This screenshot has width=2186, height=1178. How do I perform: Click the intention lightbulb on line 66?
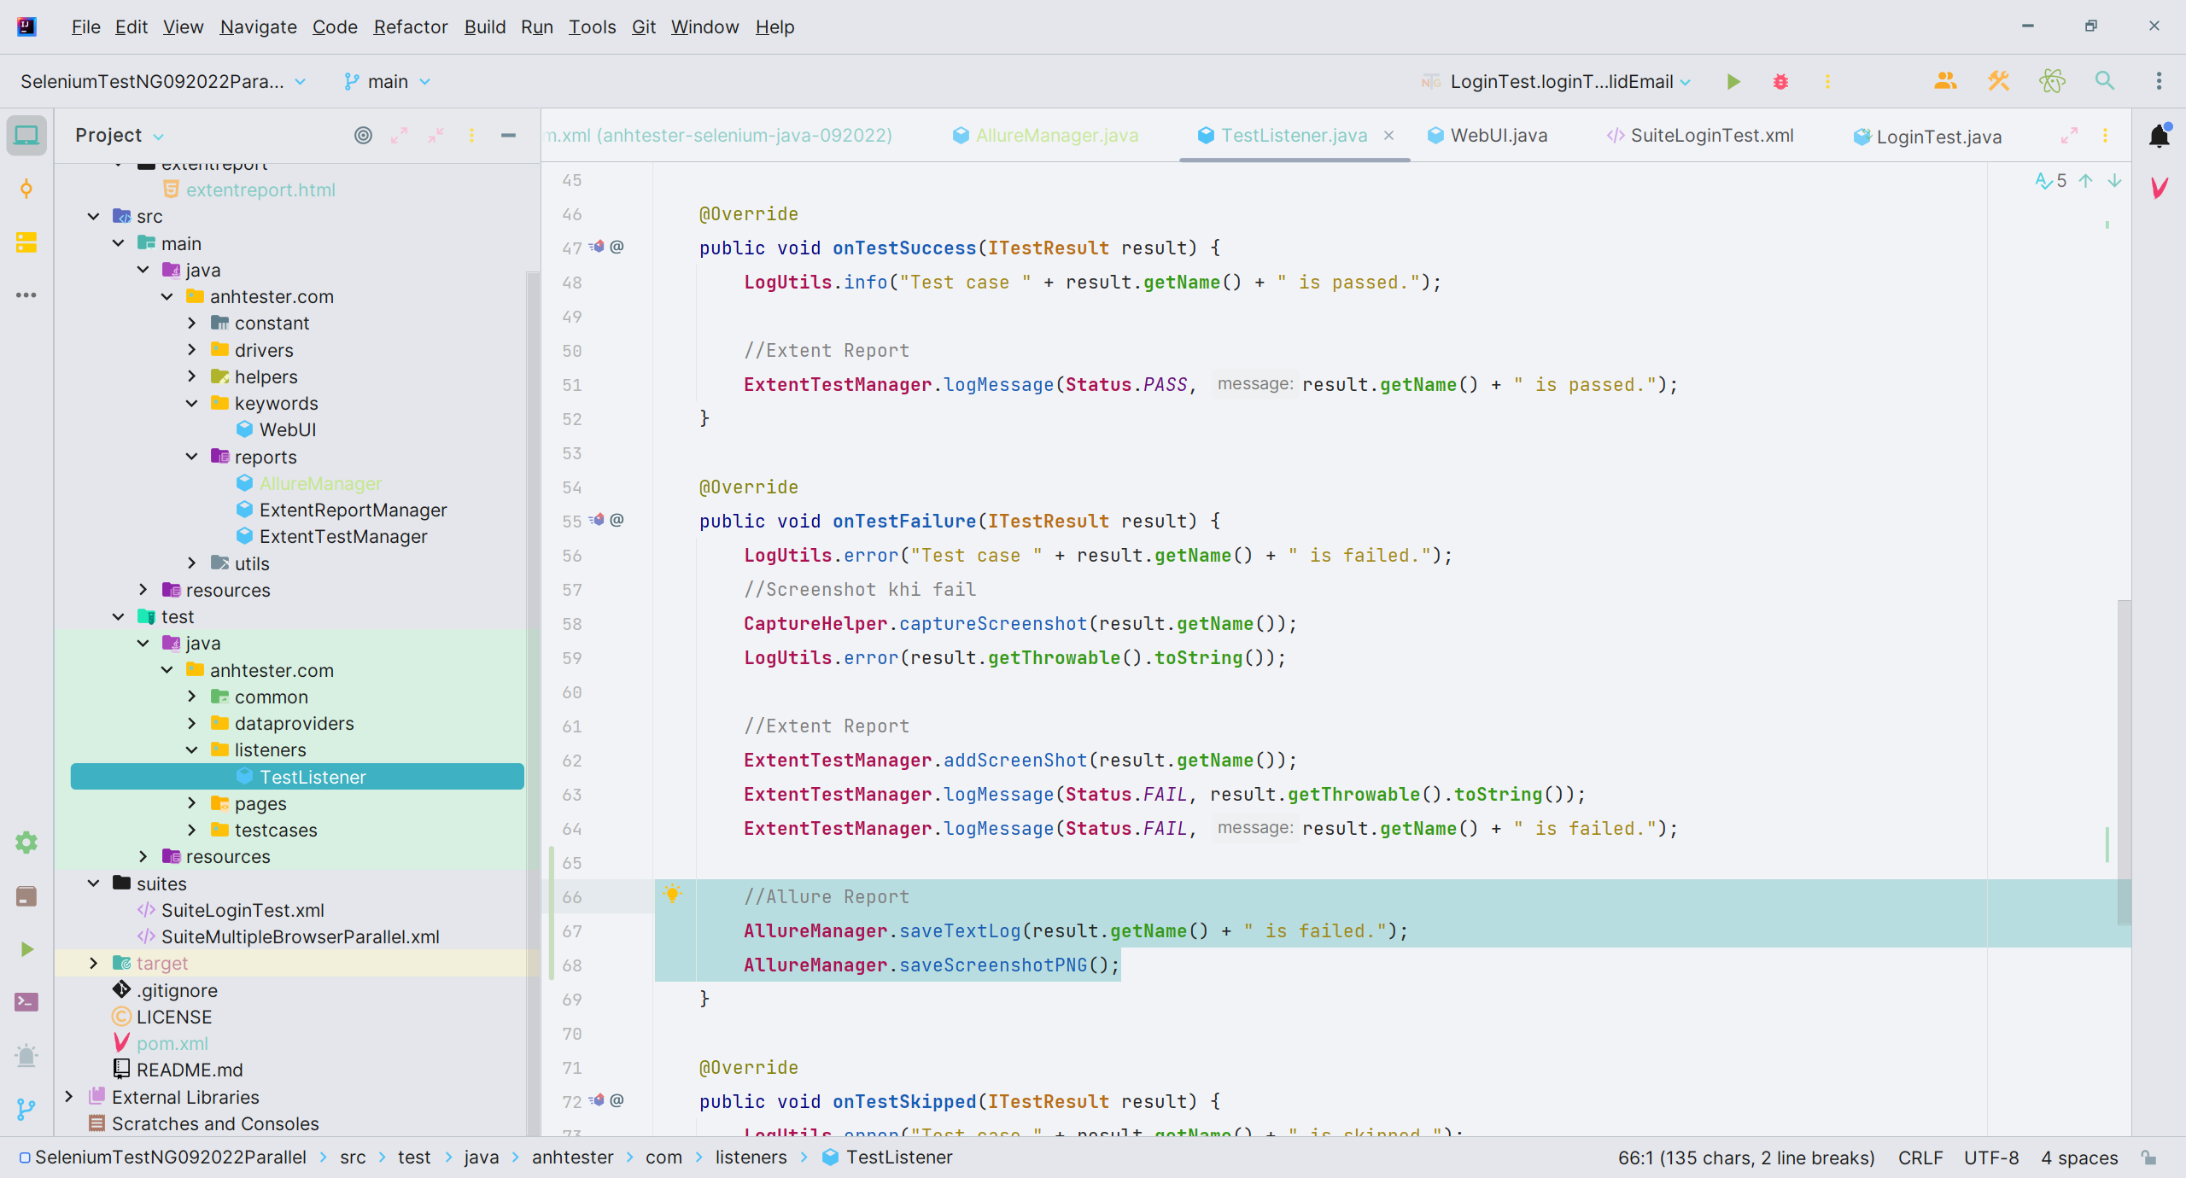[x=673, y=895]
